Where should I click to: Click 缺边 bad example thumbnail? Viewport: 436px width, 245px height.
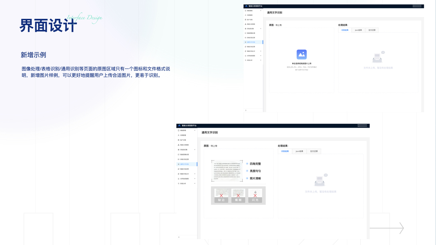pyautogui.click(x=221, y=196)
